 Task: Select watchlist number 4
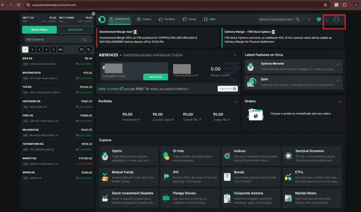click(x=47, y=49)
